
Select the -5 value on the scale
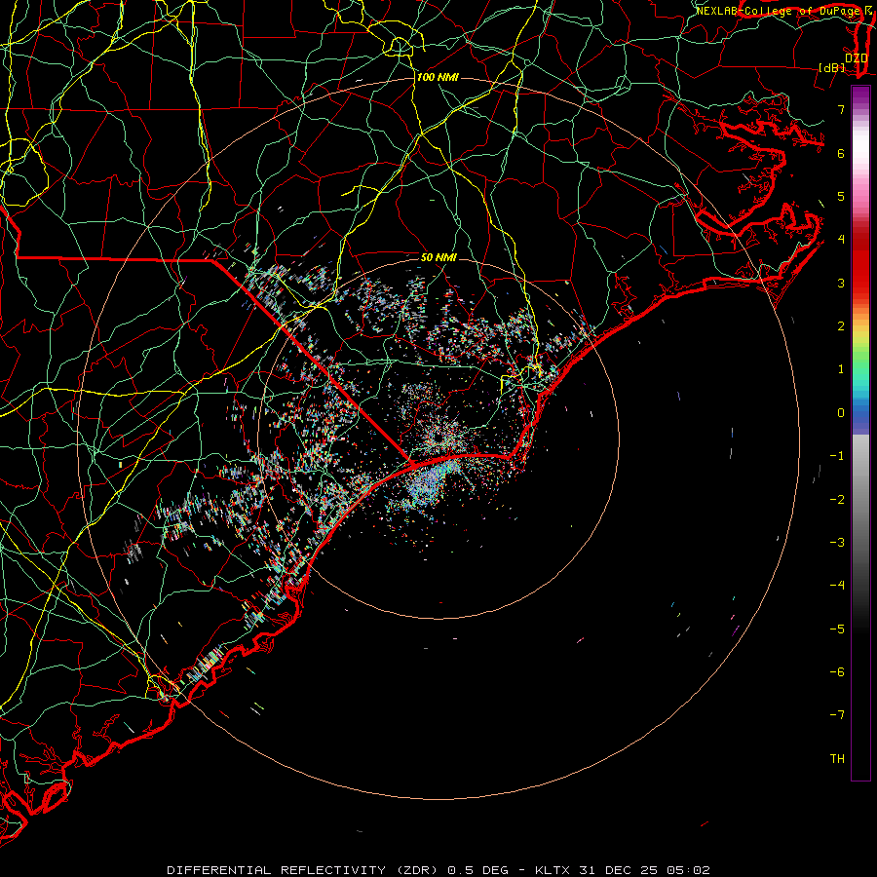click(x=837, y=629)
